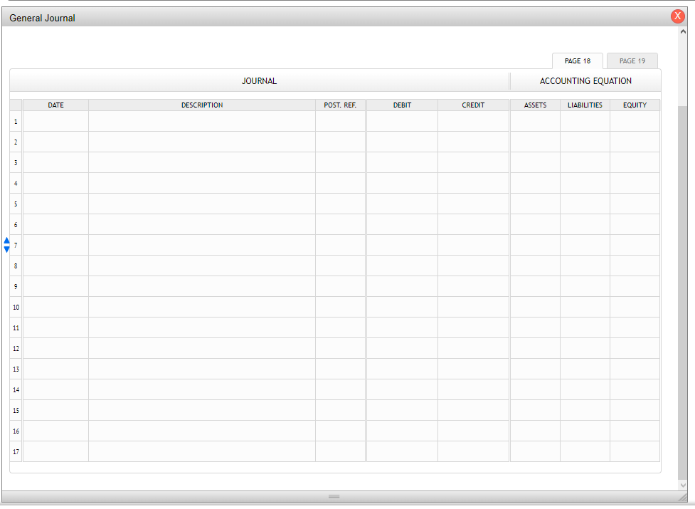Click the corner resize grip
Viewport: 695px width, 509px height.
[683, 498]
